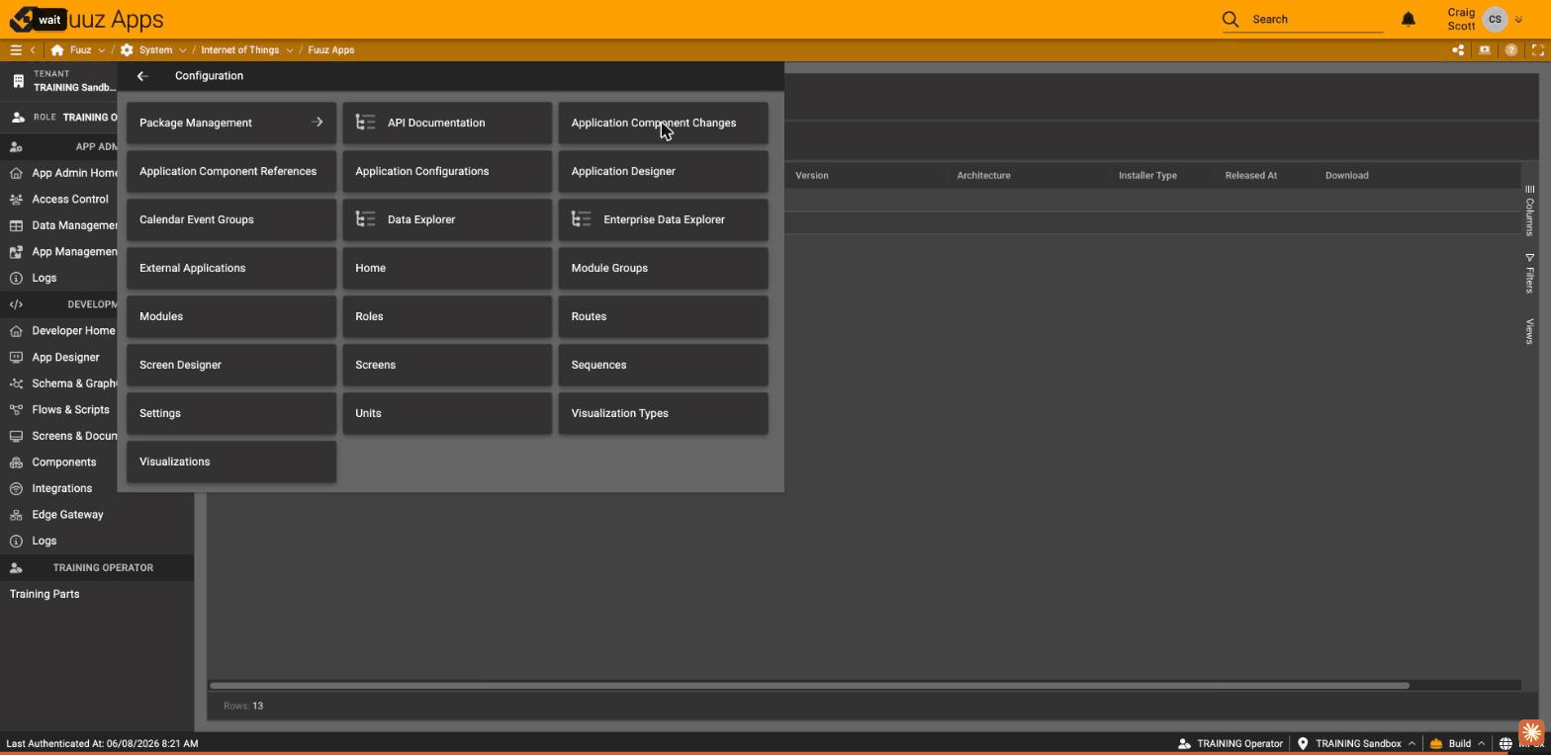Click the CS user avatar
Image resolution: width=1551 pixels, height=755 pixels.
(1495, 19)
